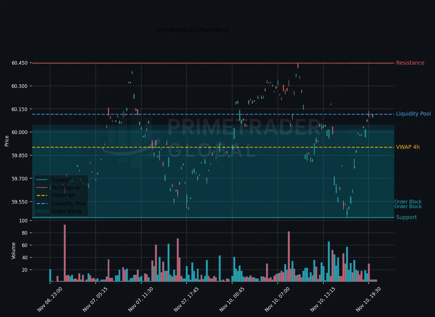Click the dashed orange VWAP sample in legend

42,196
